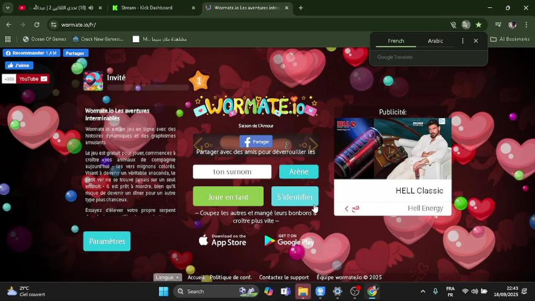Click the Invité player avatar
Viewport: 535px width, 301px height.
pyautogui.click(x=93, y=81)
